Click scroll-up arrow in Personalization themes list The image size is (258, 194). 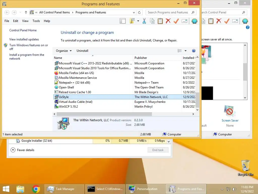(x=245, y=45)
